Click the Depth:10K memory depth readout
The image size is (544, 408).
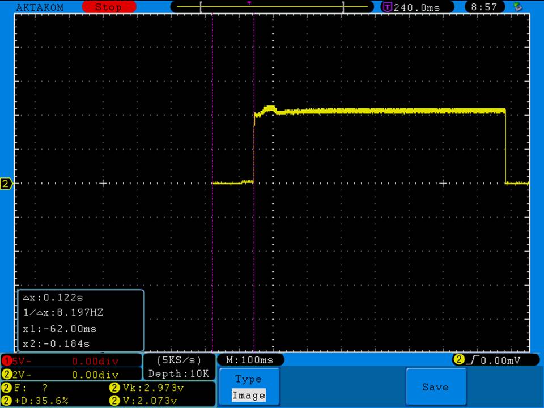pyautogui.click(x=178, y=374)
